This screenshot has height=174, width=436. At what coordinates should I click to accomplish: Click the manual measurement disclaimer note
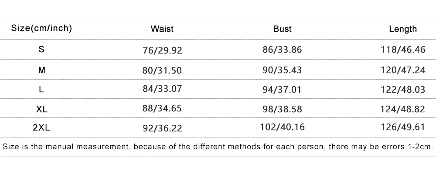click(x=218, y=147)
